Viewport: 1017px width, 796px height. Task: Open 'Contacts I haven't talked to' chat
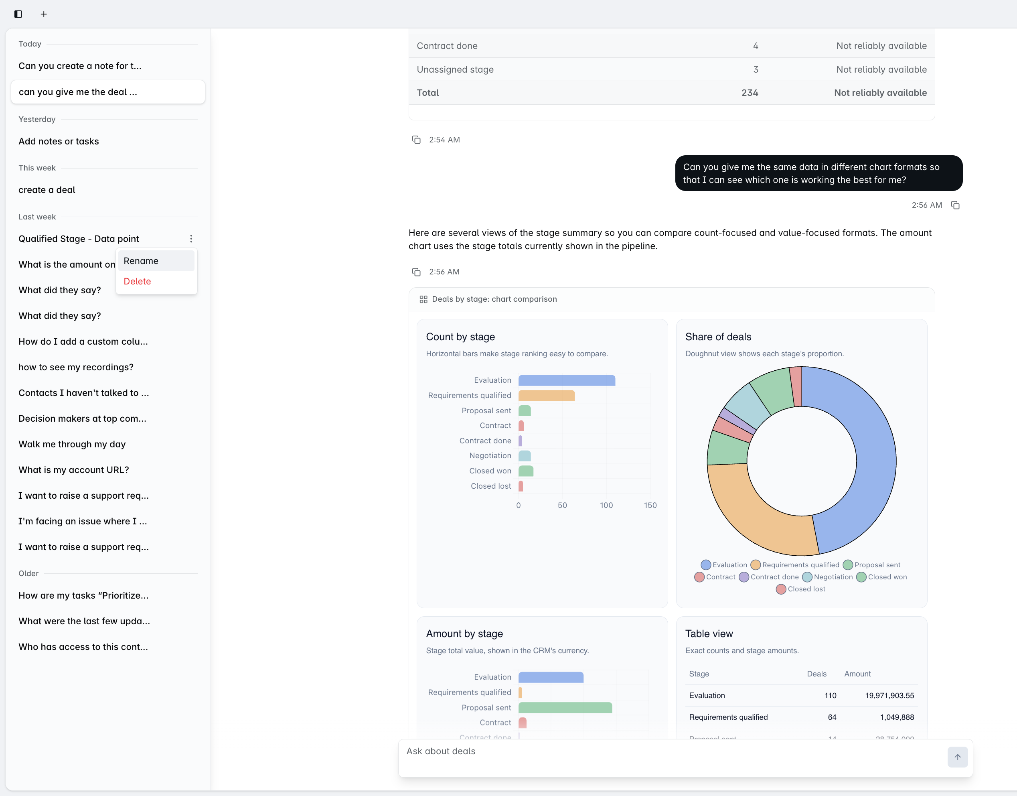(107, 393)
